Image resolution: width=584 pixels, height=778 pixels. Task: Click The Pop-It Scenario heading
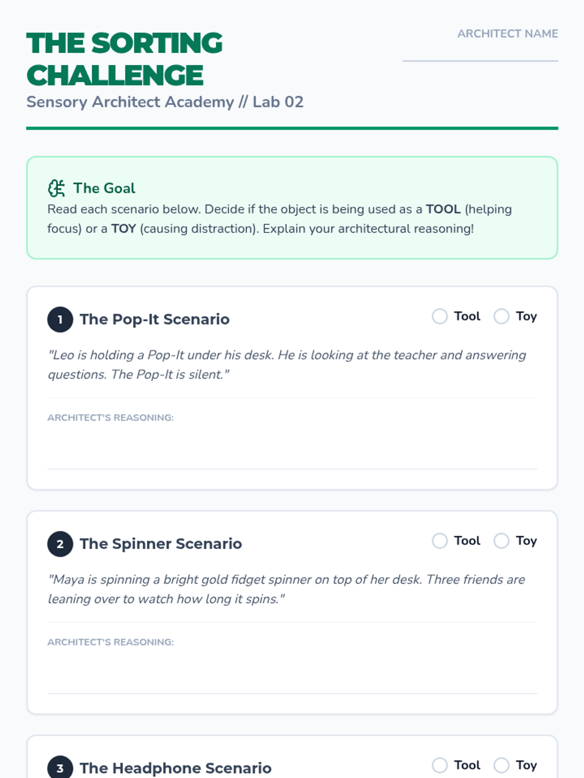154,319
